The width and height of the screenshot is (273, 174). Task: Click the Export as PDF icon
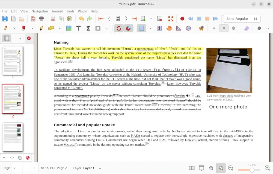33,19
